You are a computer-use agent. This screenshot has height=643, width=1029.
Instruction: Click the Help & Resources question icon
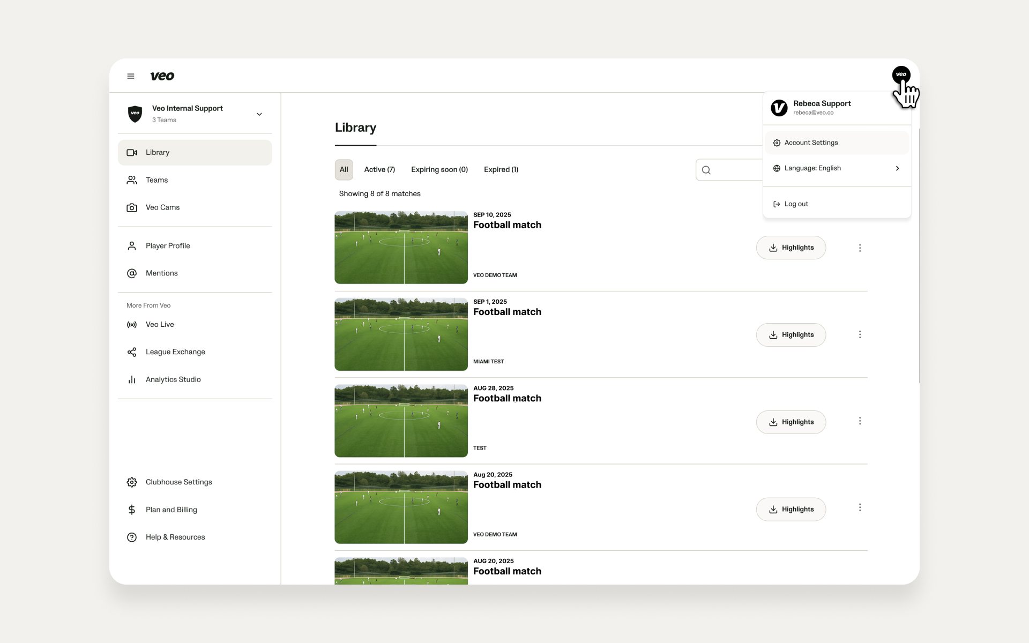click(x=132, y=537)
